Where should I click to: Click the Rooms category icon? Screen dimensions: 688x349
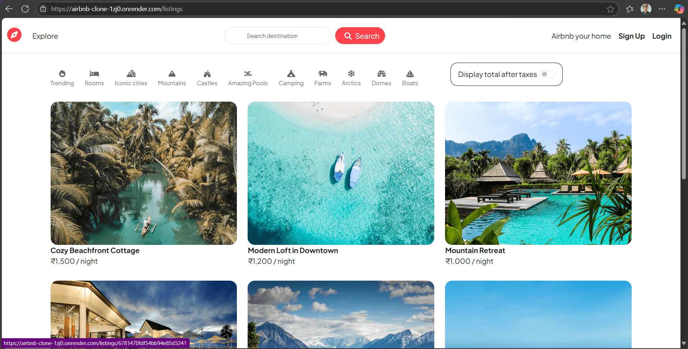(x=94, y=77)
